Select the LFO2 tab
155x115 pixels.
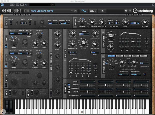119,56
